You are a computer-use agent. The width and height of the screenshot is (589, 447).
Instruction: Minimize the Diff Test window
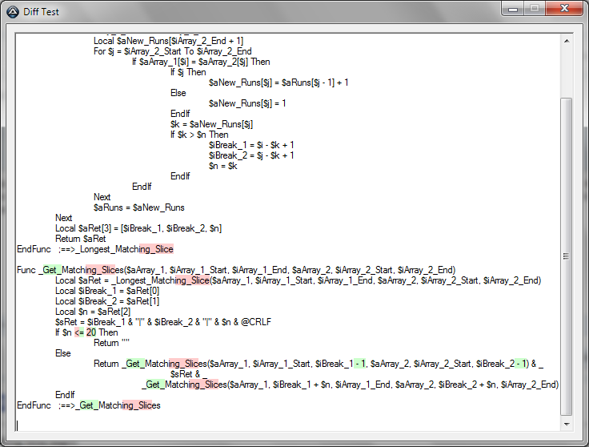point(513,9)
